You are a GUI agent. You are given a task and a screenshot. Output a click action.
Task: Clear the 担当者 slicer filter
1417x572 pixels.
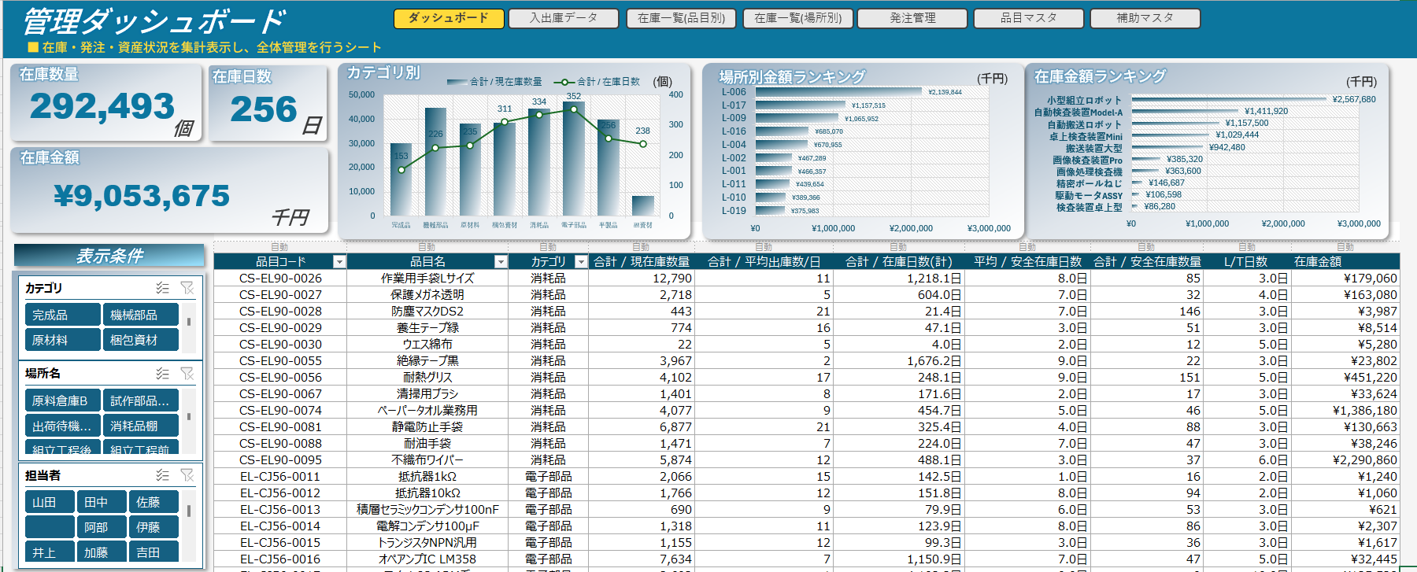coord(187,475)
